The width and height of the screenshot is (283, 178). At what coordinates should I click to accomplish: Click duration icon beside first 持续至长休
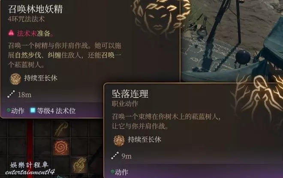click(15, 79)
